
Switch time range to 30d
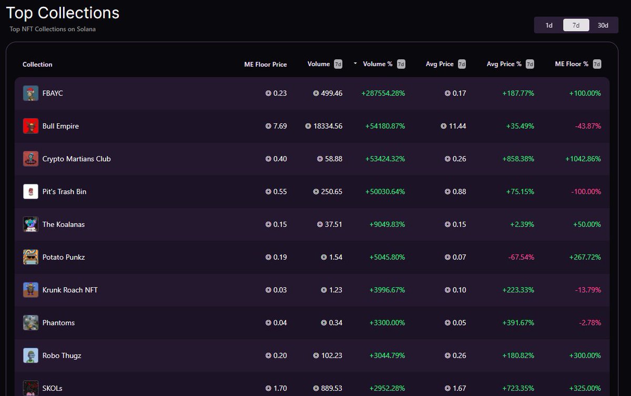pos(603,25)
